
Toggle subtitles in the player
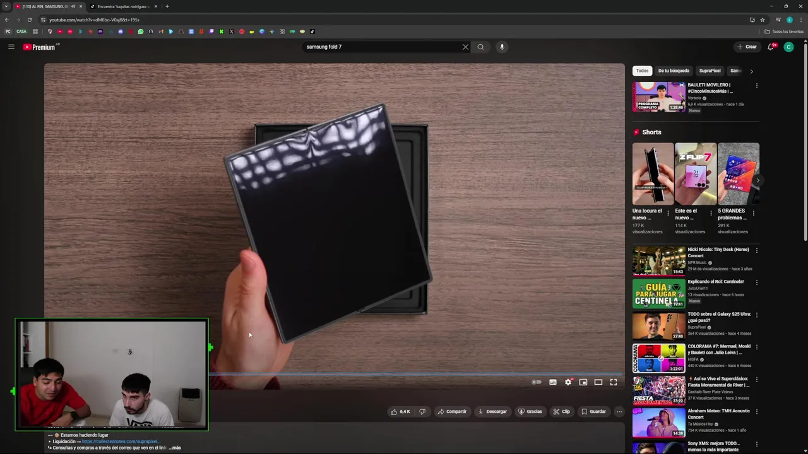click(x=553, y=382)
